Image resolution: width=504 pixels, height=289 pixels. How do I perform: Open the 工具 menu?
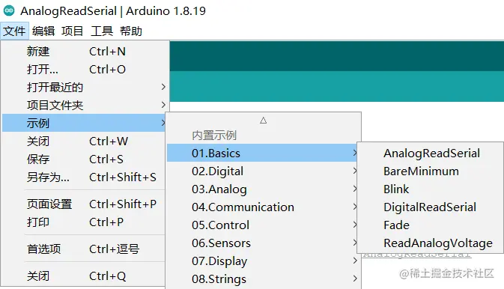tap(102, 31)
